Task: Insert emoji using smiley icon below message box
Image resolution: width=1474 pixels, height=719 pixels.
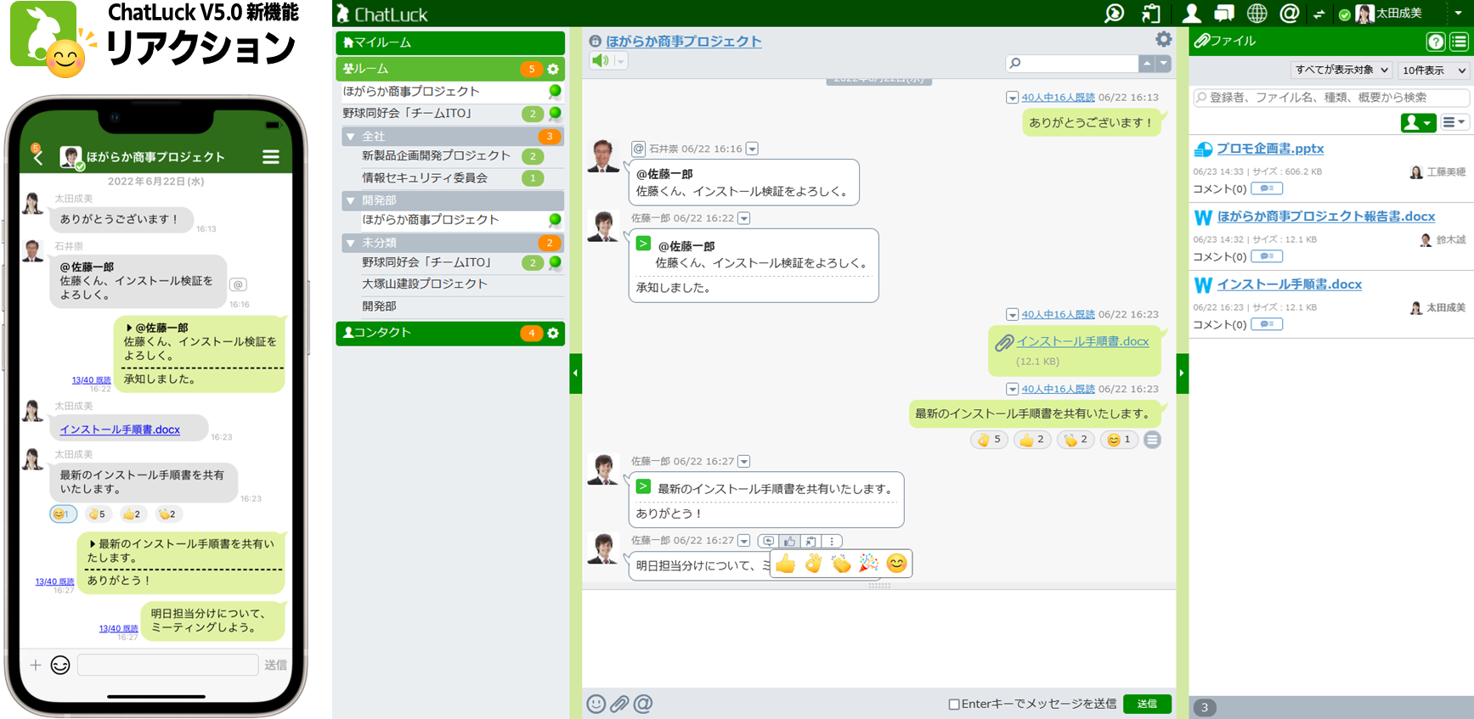Action: [x=596, y=704]
